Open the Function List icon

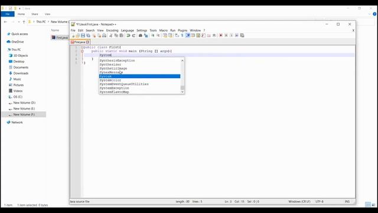pos(203,35)
